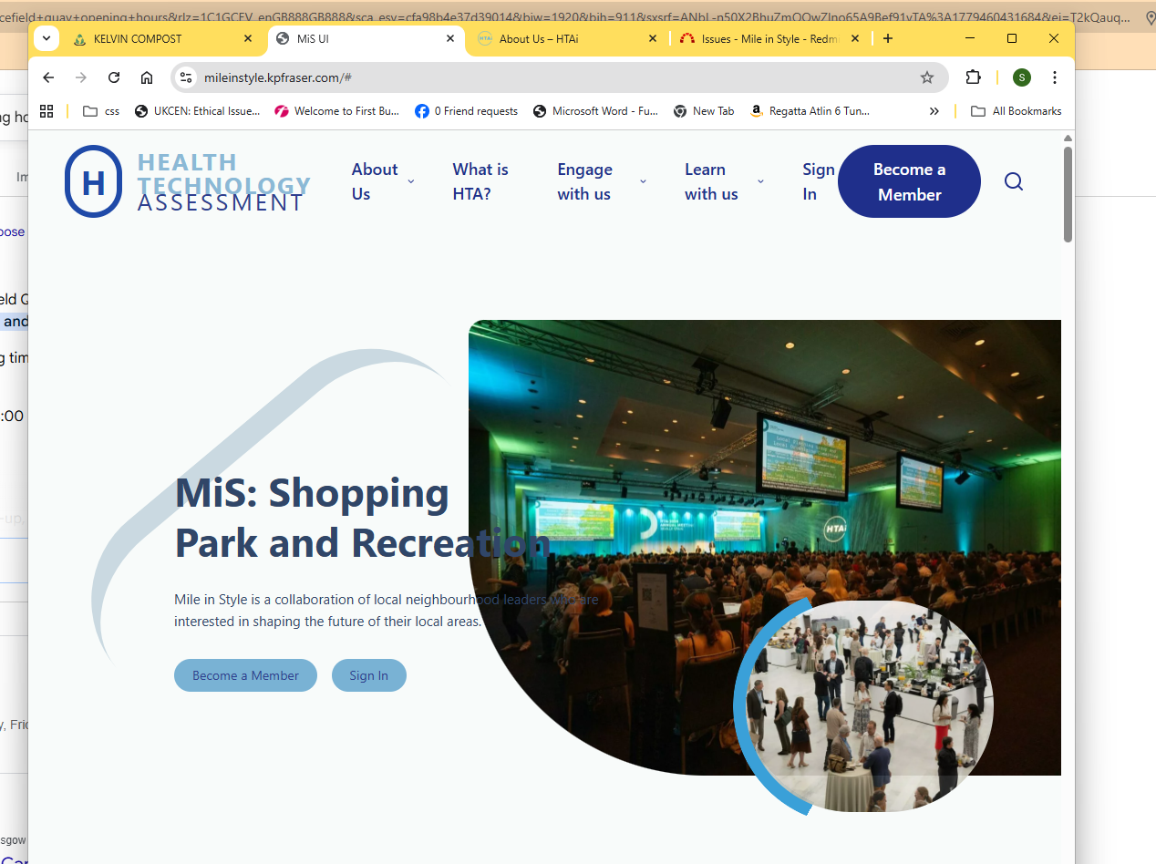The width and height of the screenshot is (1156, 864).
Task: Switch to the About Us – HTAi tab
Action: [x=567, y=38]
